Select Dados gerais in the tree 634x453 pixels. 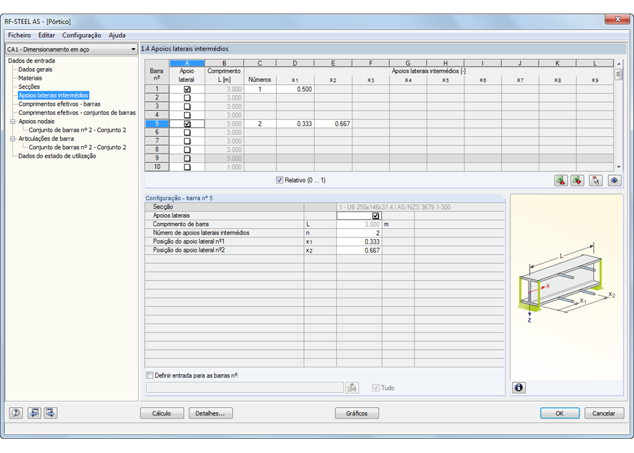click(x=35, y=69)
